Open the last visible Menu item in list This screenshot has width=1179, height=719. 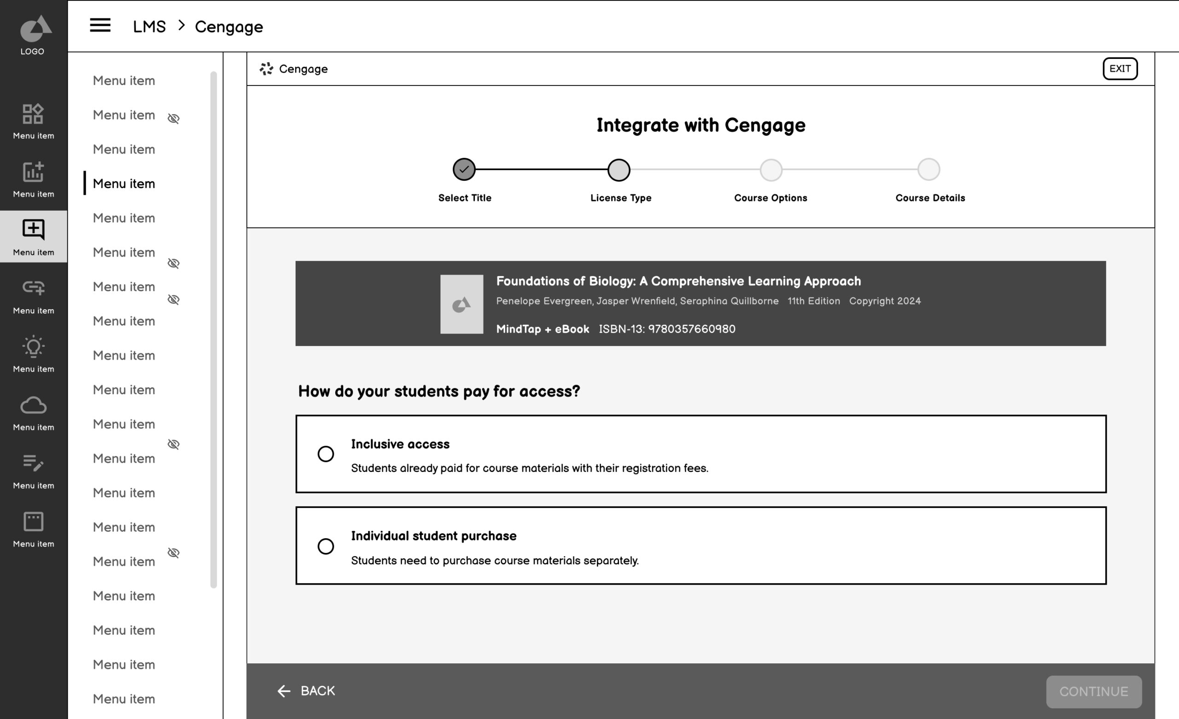[124, 699]
